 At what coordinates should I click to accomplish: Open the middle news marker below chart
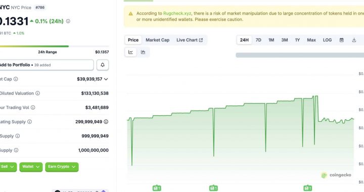click(213, 188)
